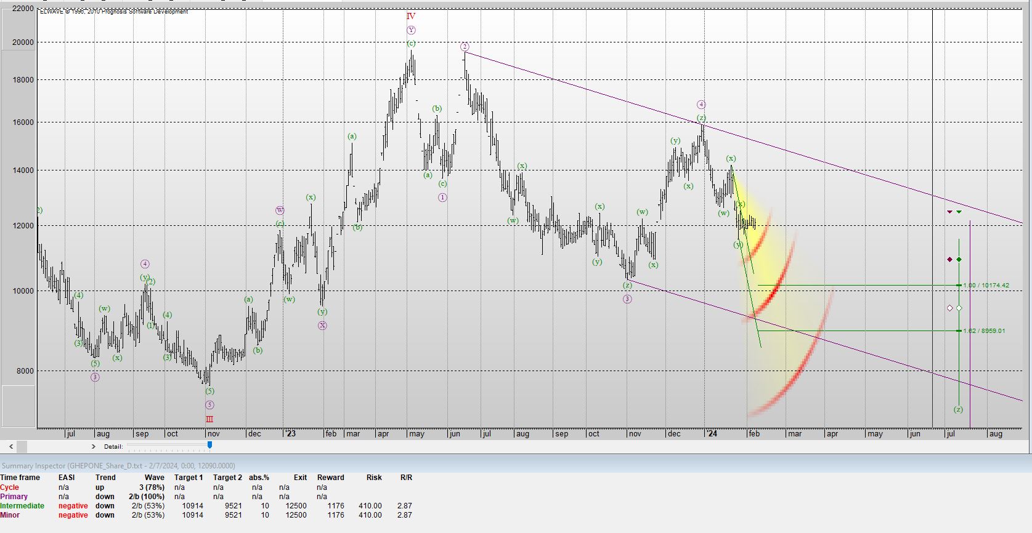Click the pink circled W wave label

(280, 210)
